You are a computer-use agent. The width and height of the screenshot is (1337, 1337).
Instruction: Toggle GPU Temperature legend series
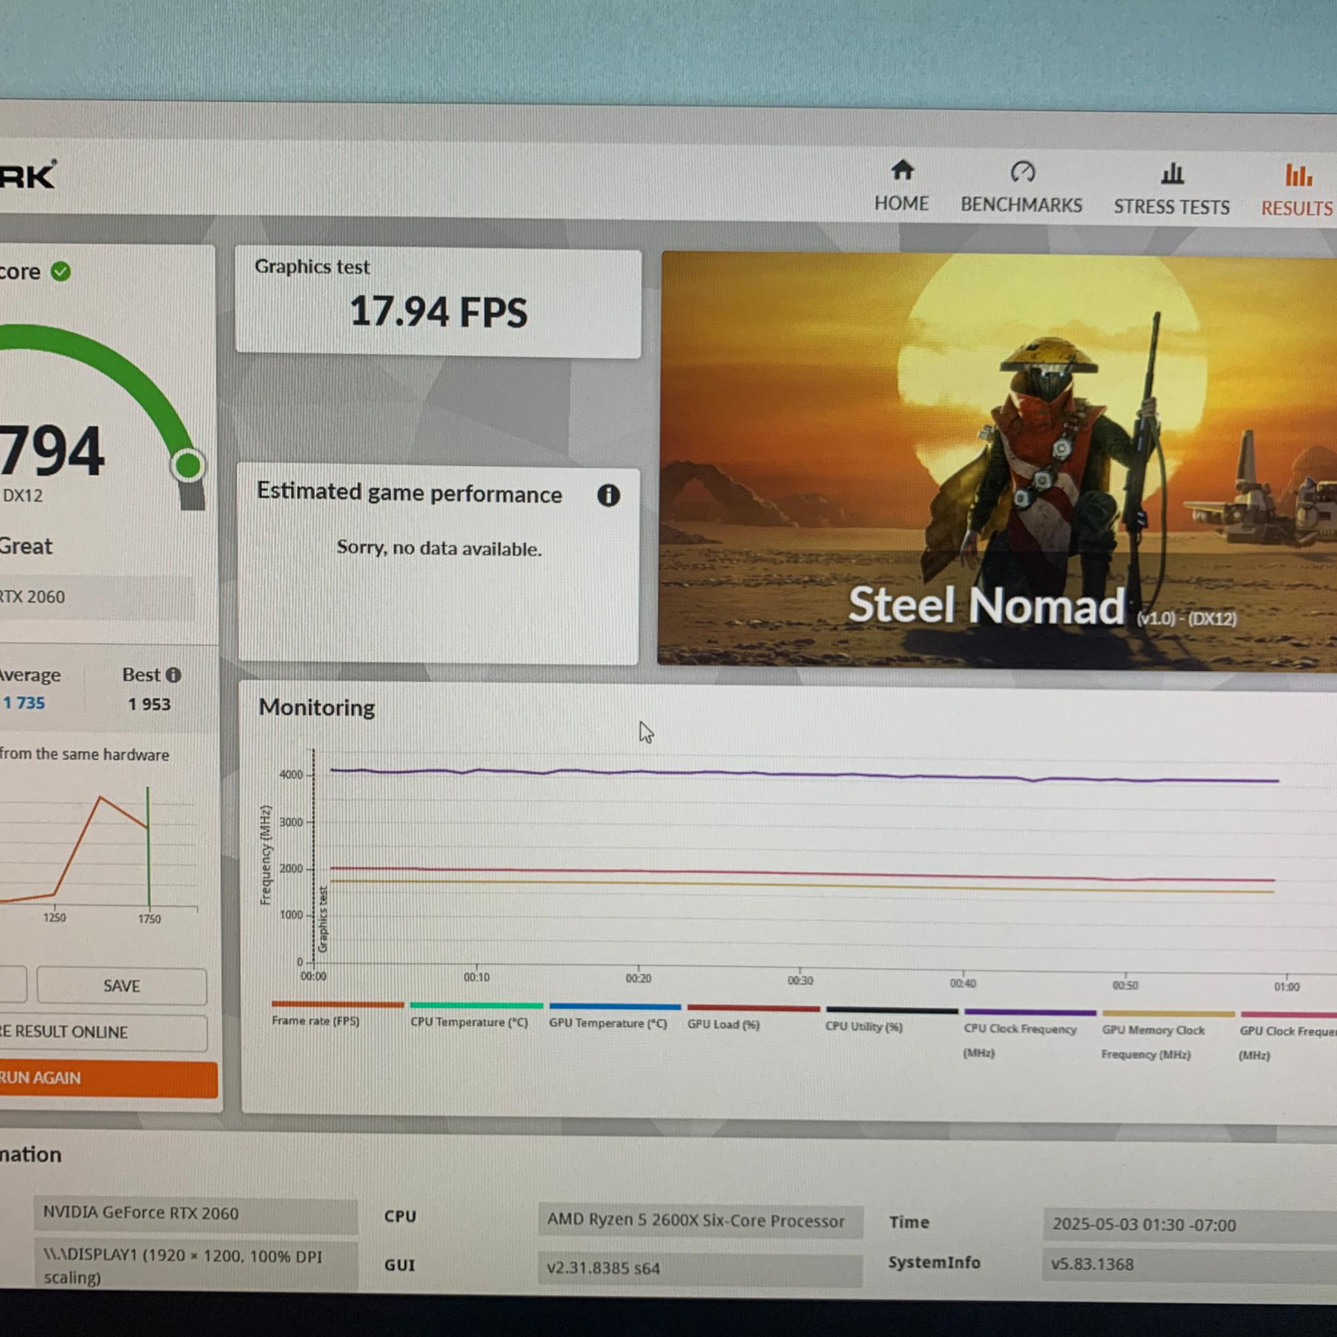click(x=614, y=1016)
